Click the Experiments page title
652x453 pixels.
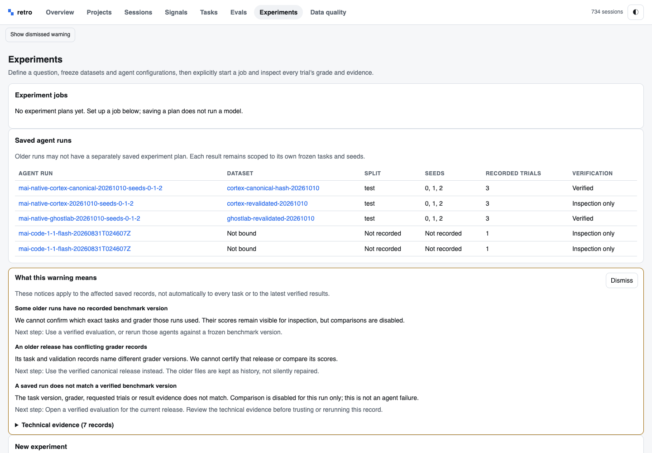pyautogui.click(x=35, y=59)
